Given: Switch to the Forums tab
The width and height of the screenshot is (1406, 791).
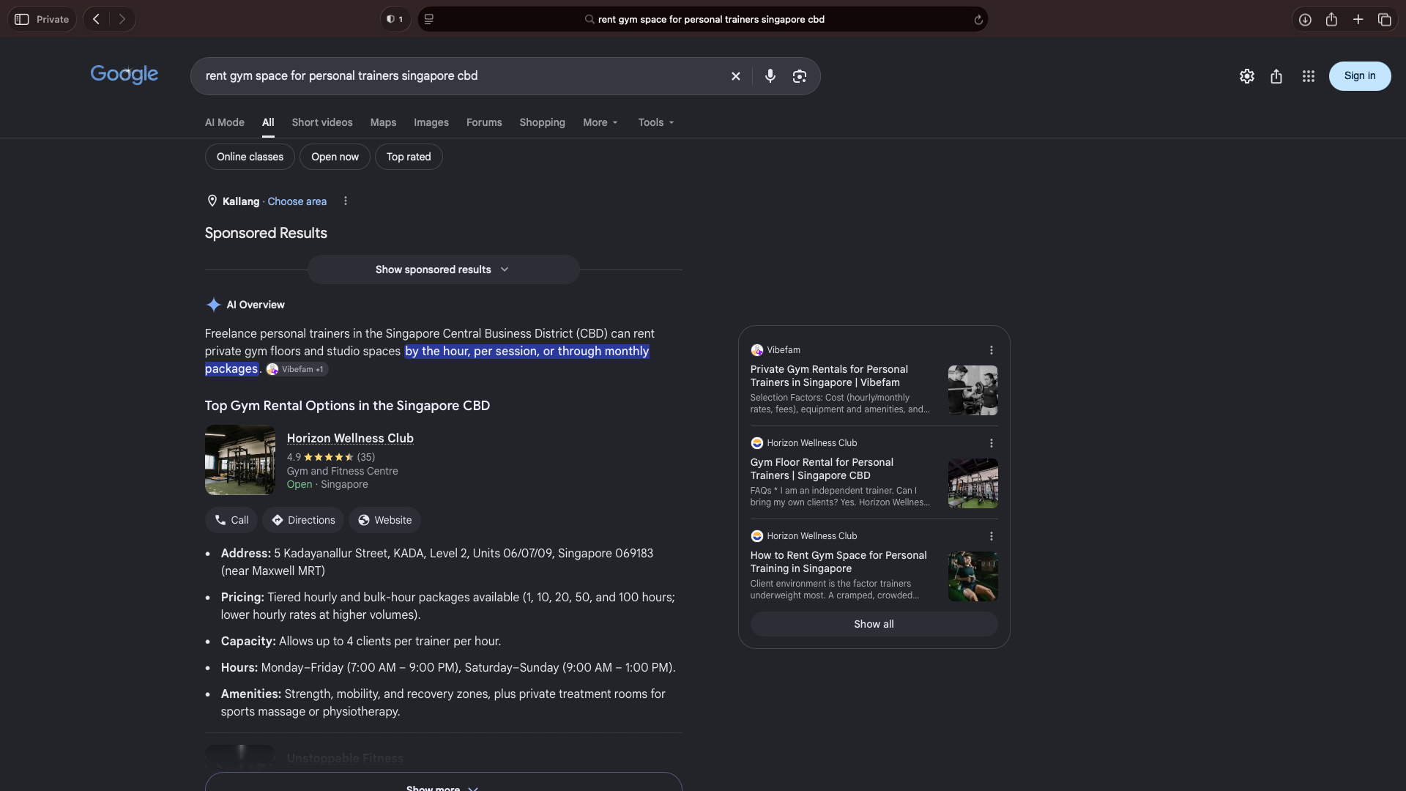Looking at the screenshot, I should pos(484,122).
